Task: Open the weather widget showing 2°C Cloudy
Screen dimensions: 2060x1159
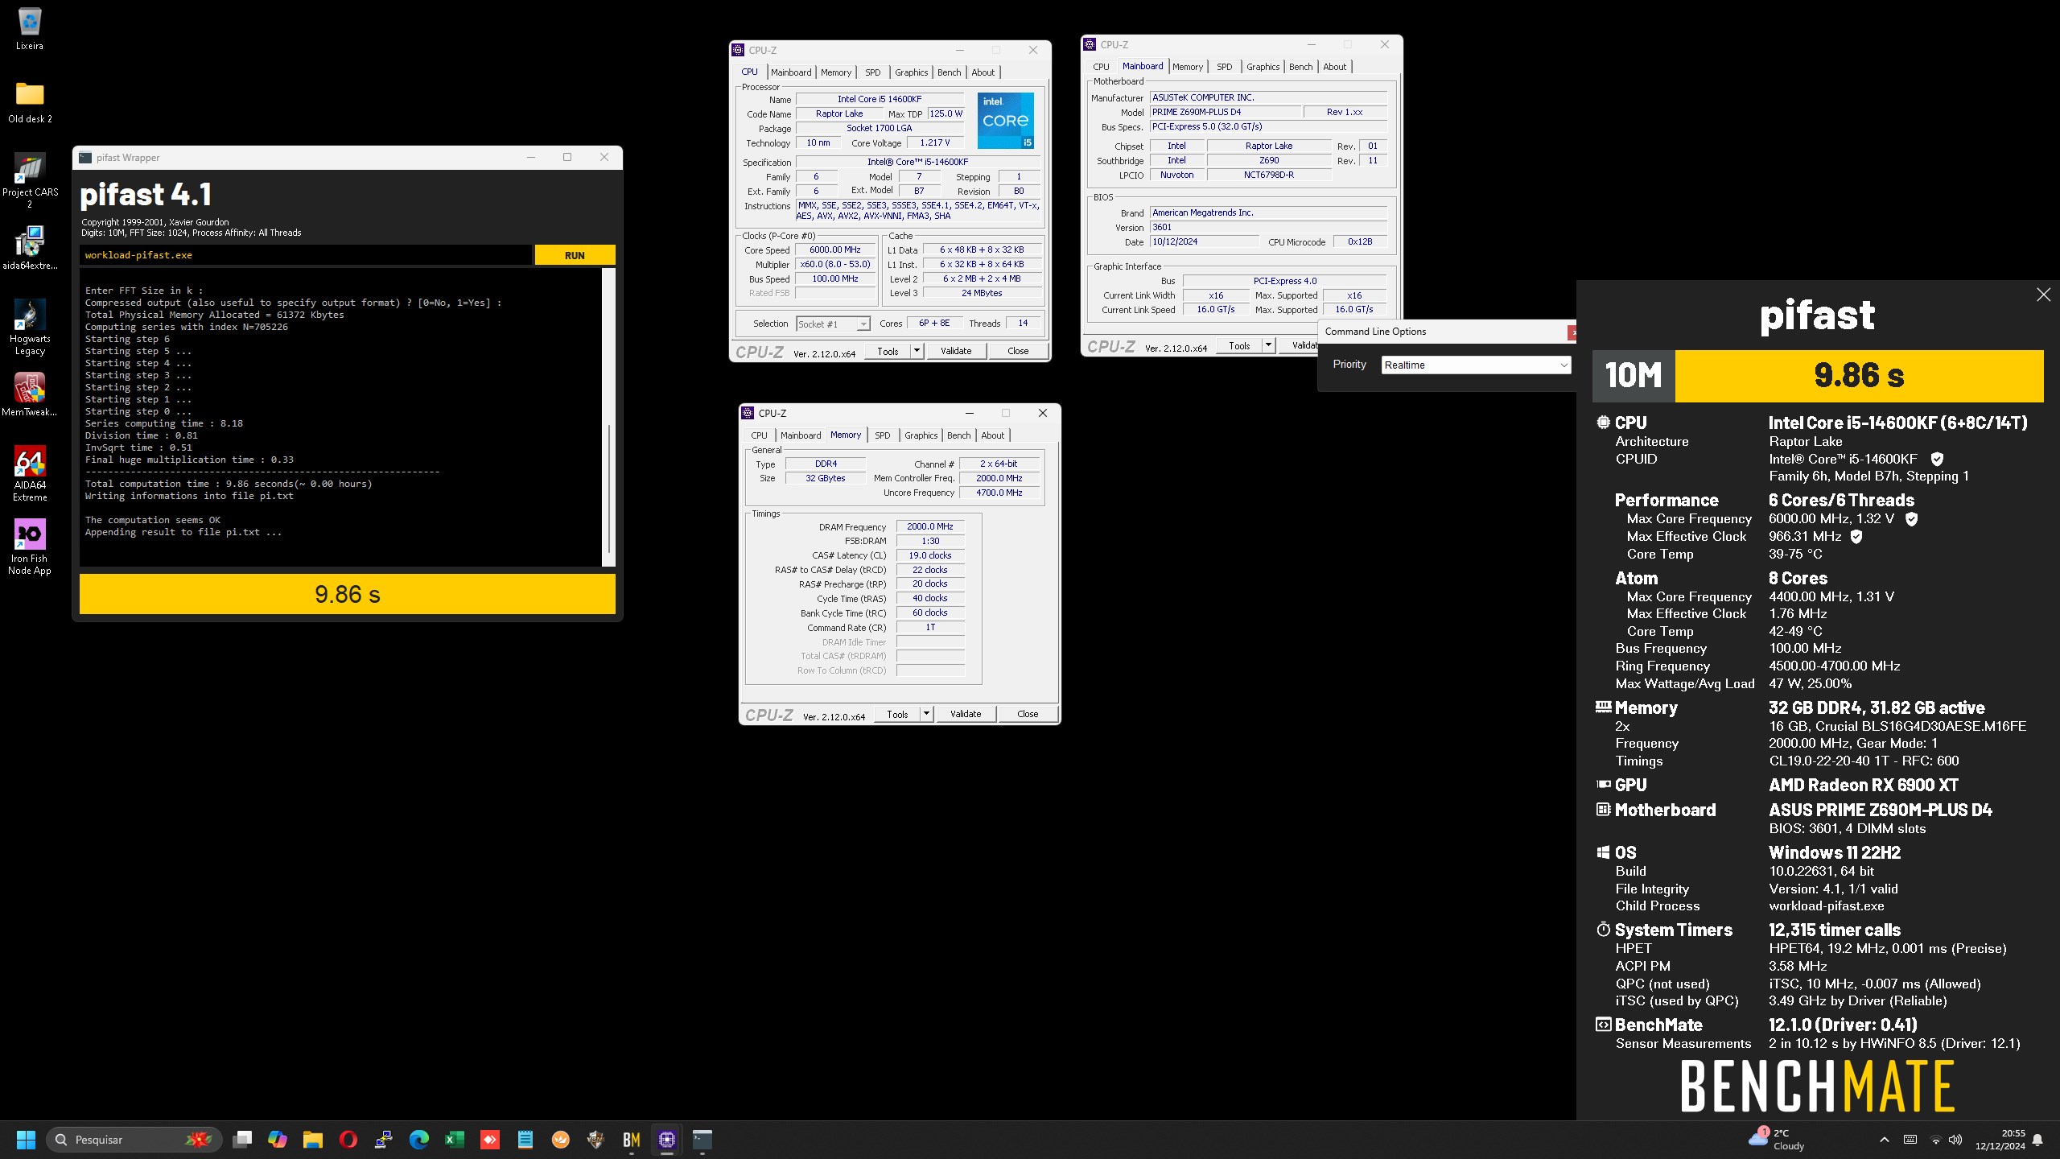Action: tap(1777, 1140)
